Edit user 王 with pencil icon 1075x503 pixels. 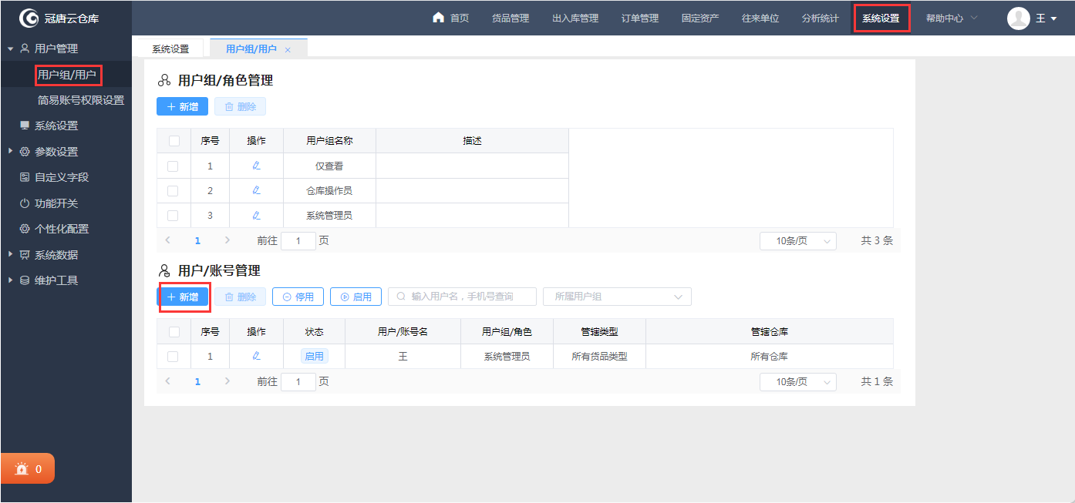coord(256,356)
